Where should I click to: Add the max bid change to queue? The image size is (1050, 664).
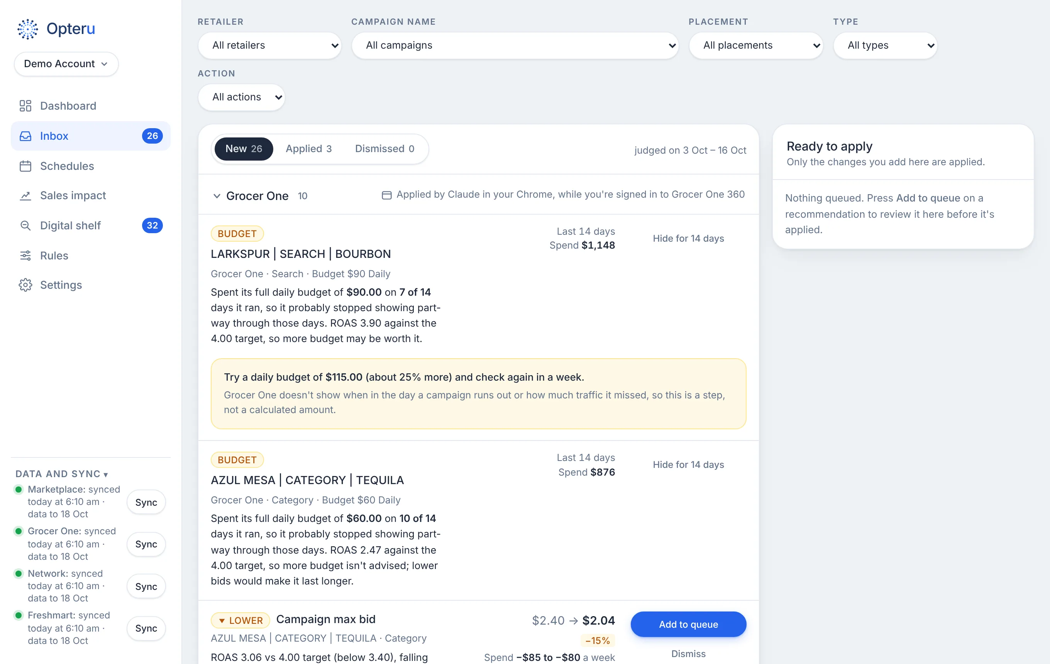click(688, 624)
